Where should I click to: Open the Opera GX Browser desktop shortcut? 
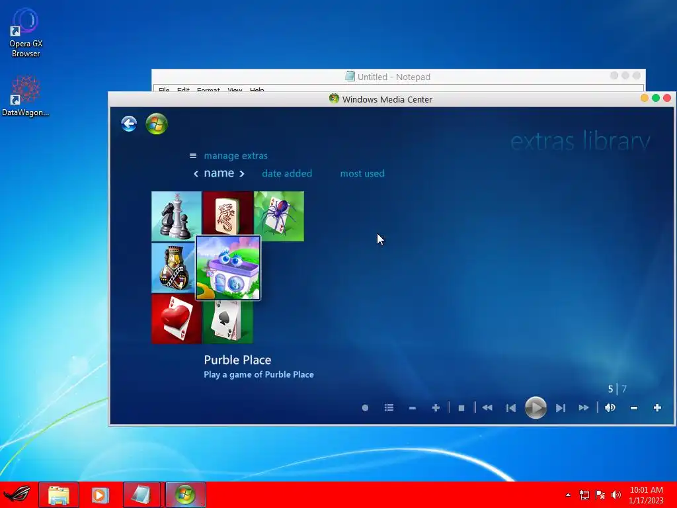point(26,33)
